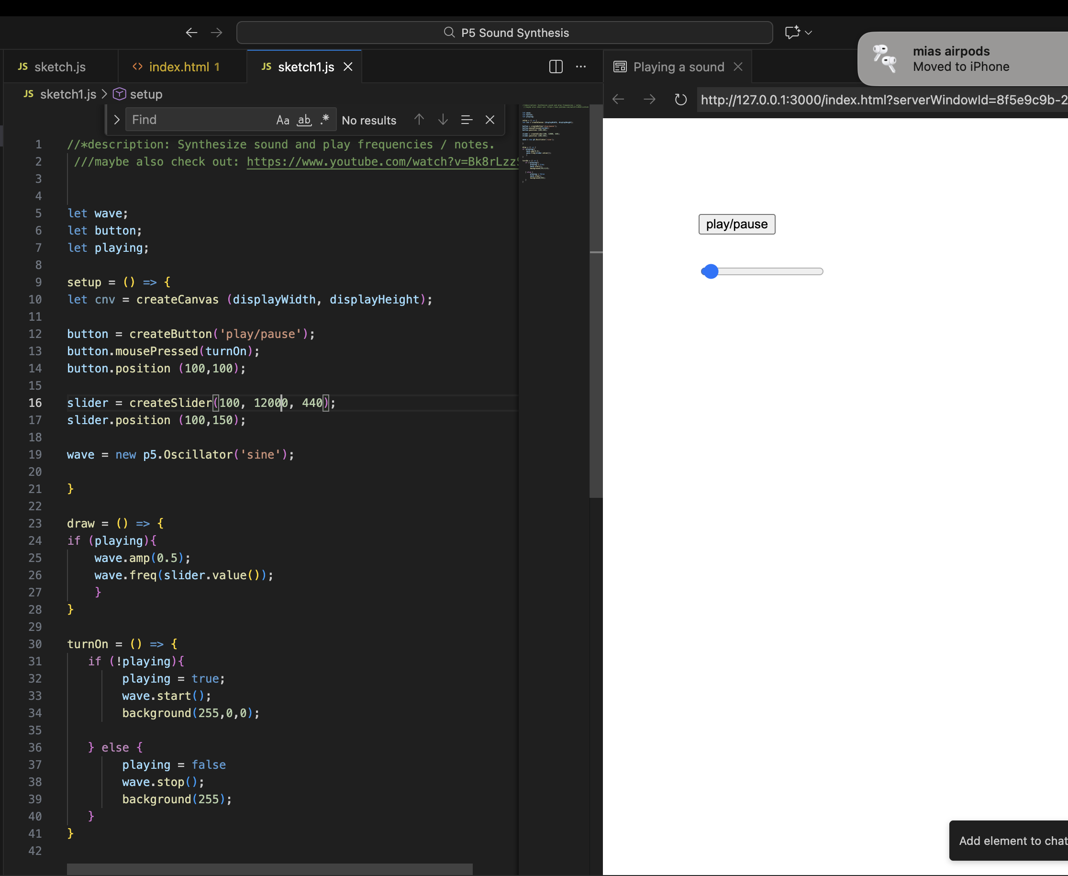This screenshot has height=876, width=1068.
Task: Click find in selection icon
Action: click(466, 120)
